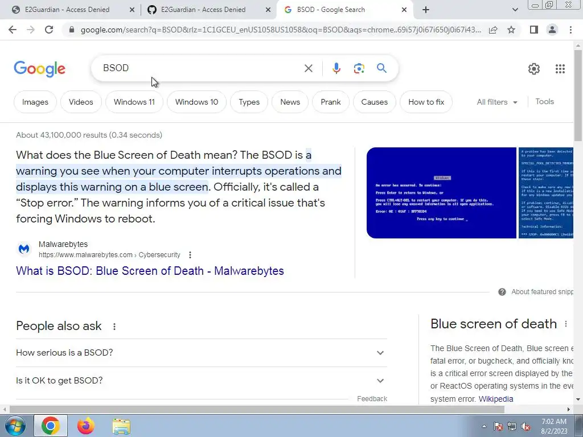Open the Chrome profile avatar

[552, 30]
